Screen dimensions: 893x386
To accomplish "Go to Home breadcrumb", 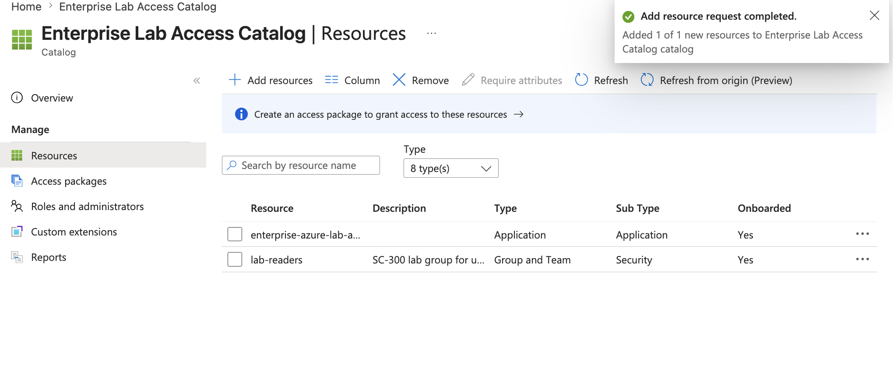I will 26,7.
